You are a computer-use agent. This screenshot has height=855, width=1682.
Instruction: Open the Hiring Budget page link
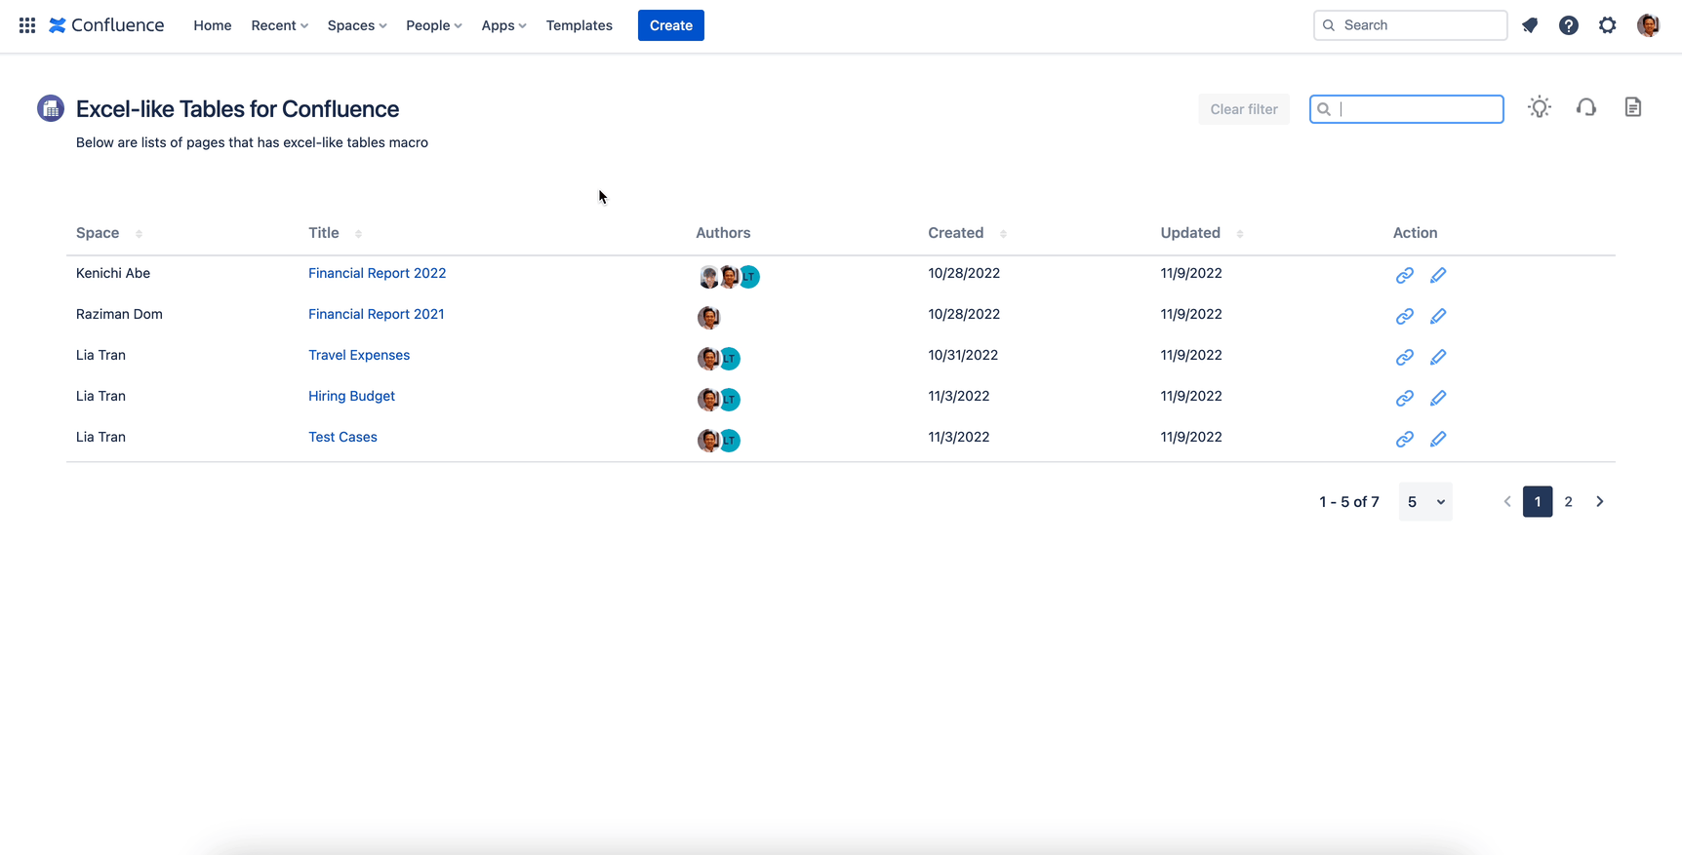point(351,396)
